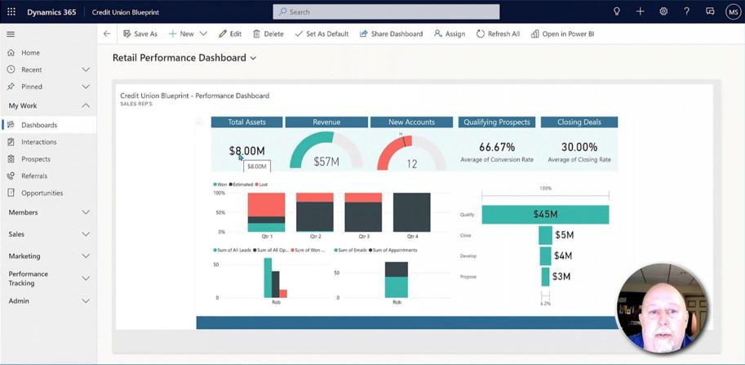This screenshot has width=745, height=365.
Task: Click Open in Power BI
Action: click(x=562, y=33)
